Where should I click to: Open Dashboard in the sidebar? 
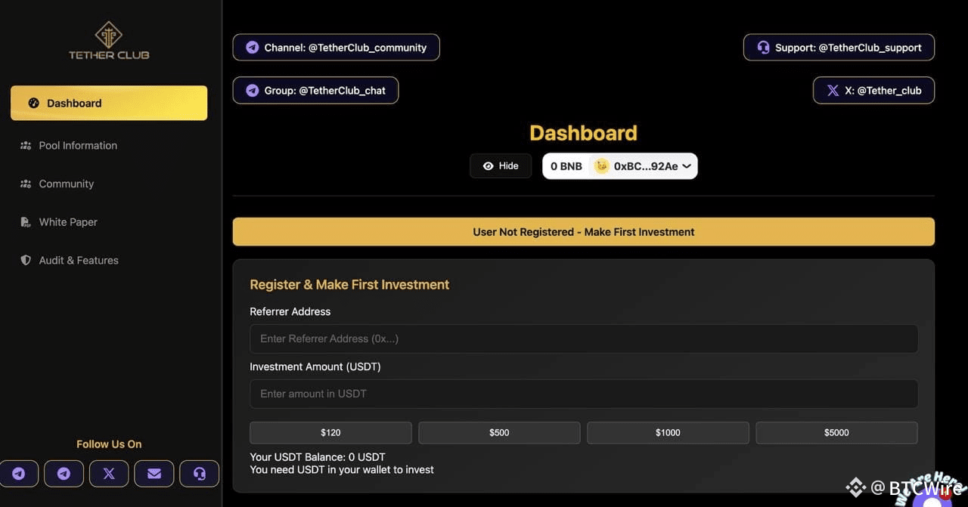pyautogui.click(x=109, y=103)
